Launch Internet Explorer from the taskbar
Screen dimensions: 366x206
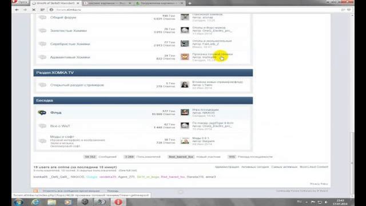click(35, 202)
